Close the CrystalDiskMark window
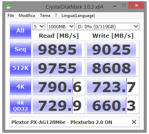The image size is (149, 134). click(137, 5)
